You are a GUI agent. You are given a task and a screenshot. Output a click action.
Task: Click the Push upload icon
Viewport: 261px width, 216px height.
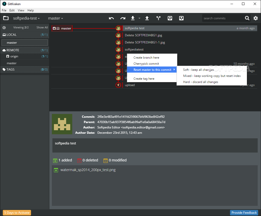click(147, 18)
